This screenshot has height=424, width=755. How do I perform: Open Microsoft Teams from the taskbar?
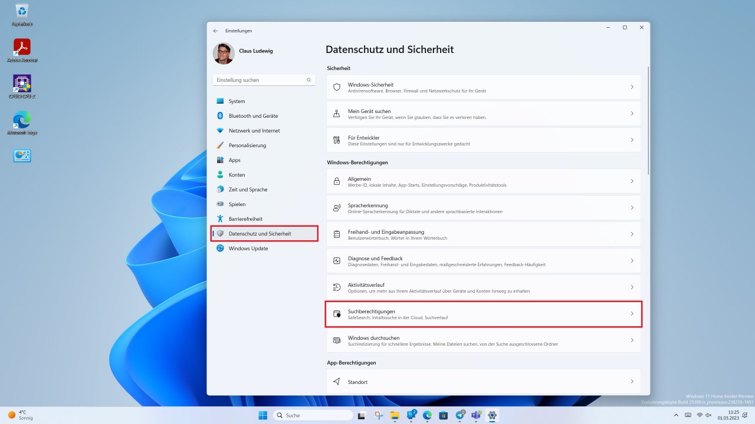coord(475,415)
